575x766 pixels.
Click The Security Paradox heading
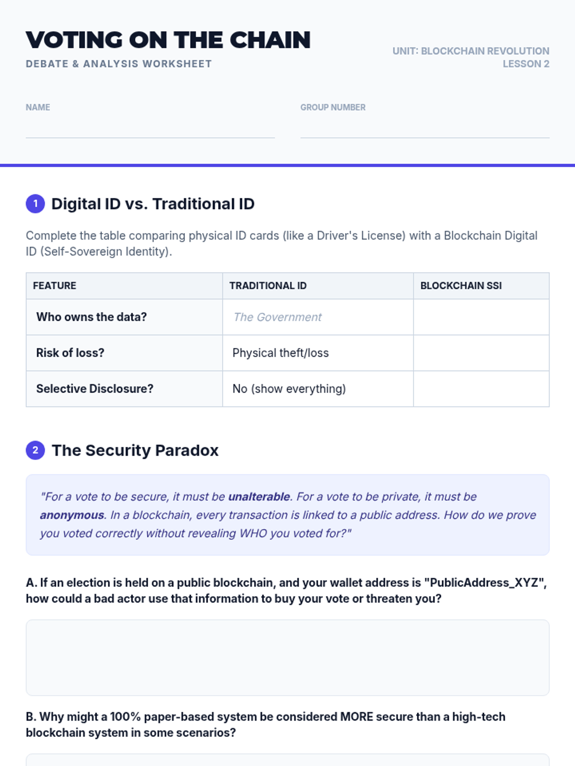click(135, 451)
